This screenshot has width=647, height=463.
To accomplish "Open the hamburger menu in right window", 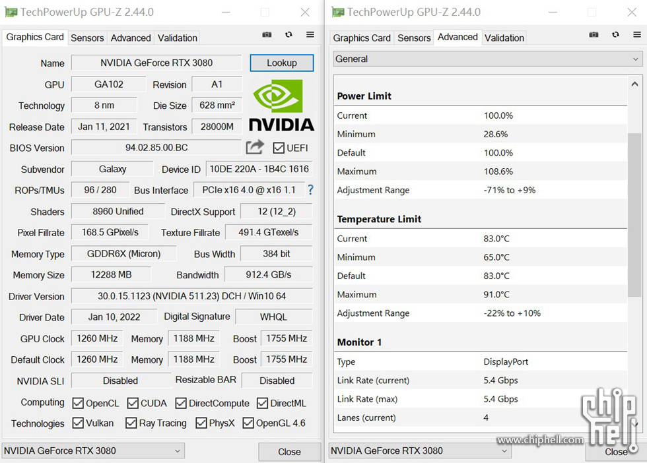I will click(637, 35).
